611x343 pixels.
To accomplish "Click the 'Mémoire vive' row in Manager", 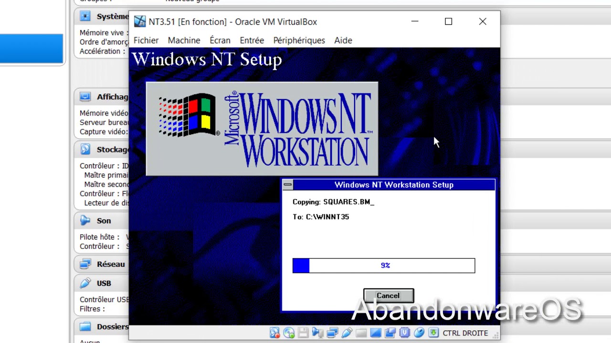I will tap(104, 33).
